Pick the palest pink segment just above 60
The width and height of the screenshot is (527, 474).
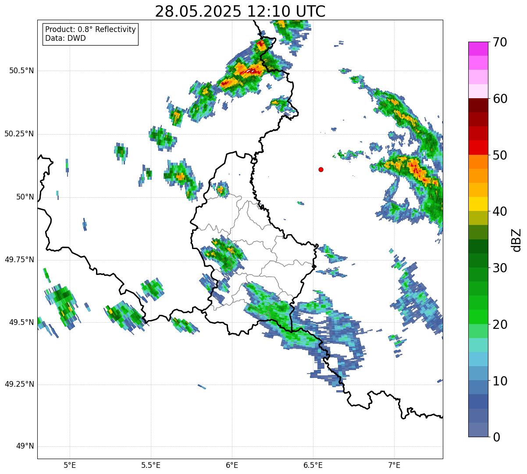(x=478, y=91)
